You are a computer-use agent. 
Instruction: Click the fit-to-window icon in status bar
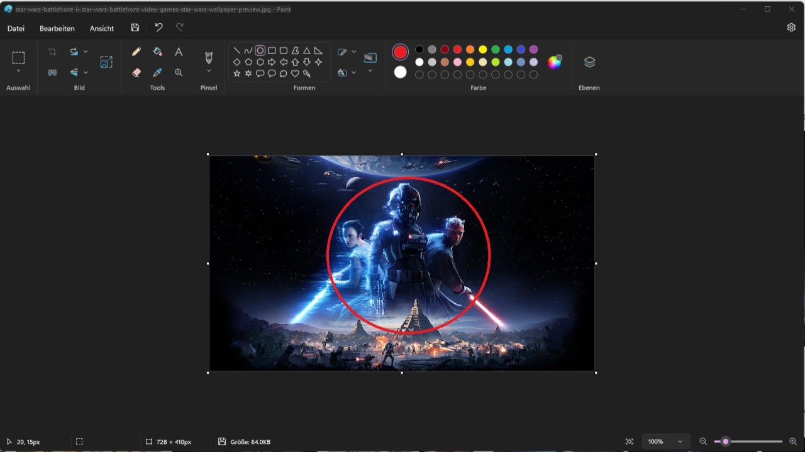(x=630, y=442)
